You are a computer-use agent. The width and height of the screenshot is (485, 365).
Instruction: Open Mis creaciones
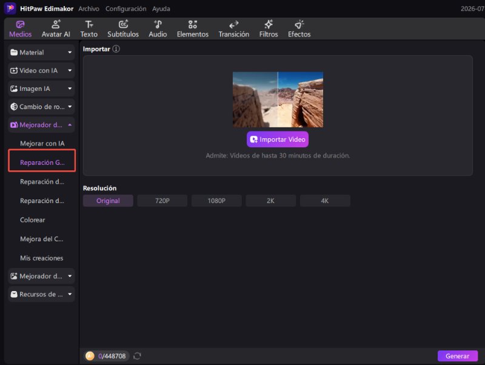42,258
